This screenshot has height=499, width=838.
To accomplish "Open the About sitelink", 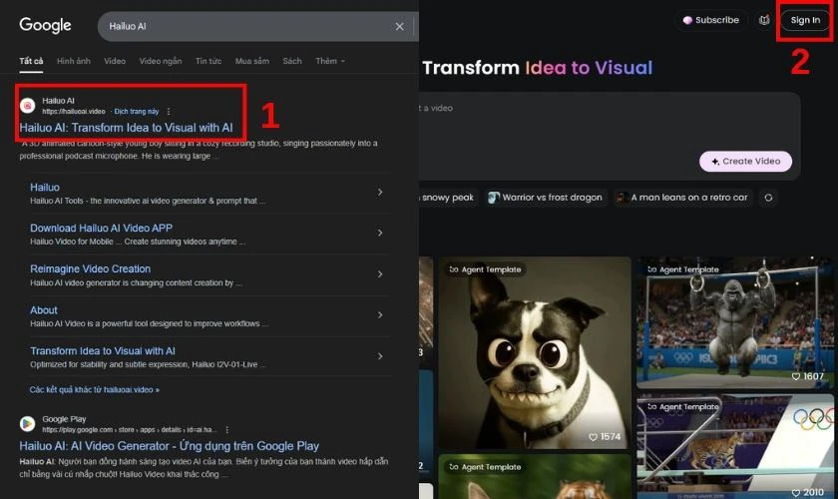I will pos(43,310).
